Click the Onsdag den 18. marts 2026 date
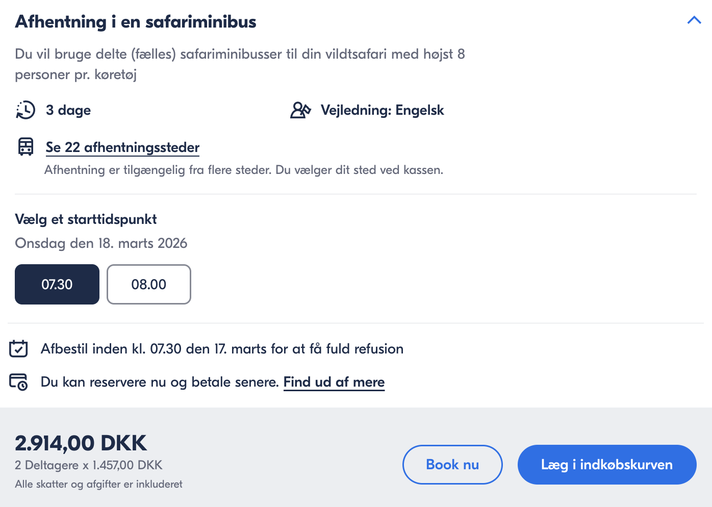Image resolution: width=712 pixels, height=507 pixels. coord(101,243)
